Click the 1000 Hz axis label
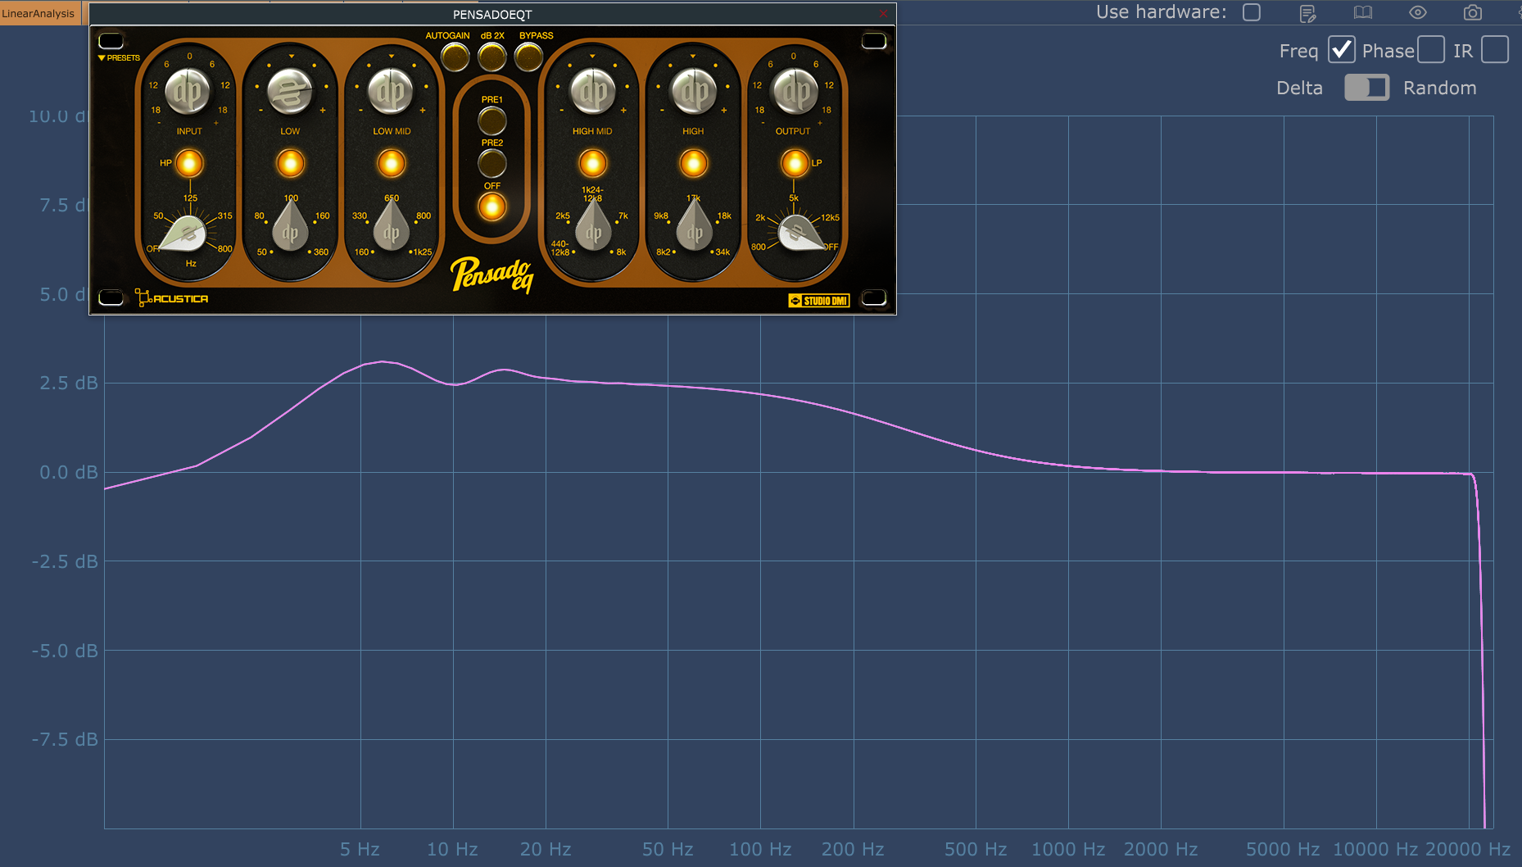 point(1068,850)
